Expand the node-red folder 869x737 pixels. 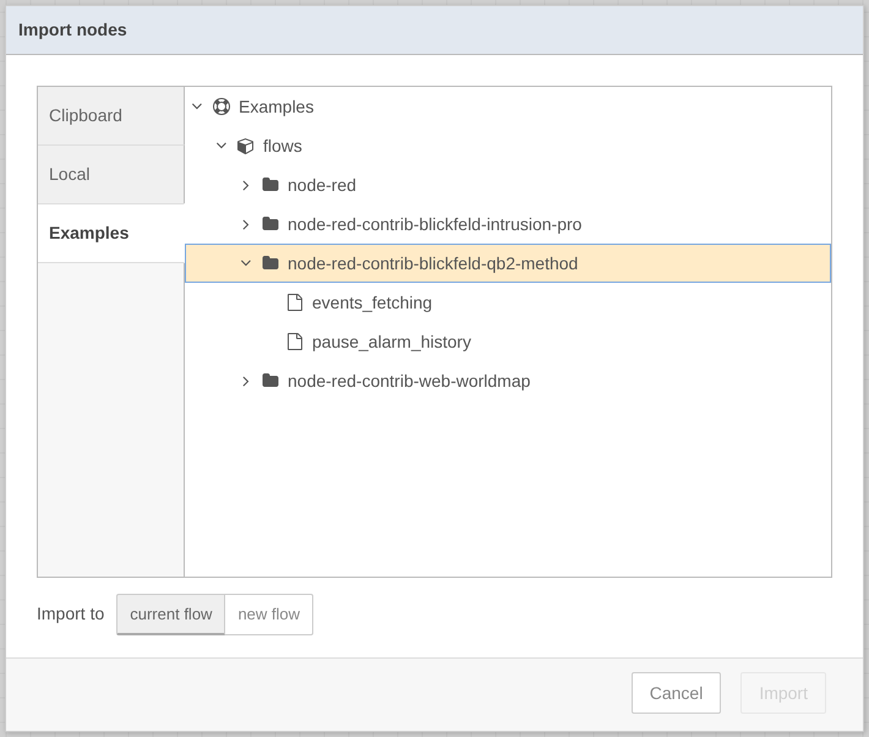tap(246, 185)
